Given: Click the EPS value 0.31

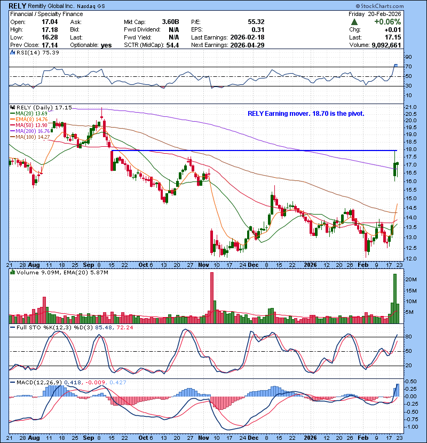Looking at the screenshot, I should [258, 30].
